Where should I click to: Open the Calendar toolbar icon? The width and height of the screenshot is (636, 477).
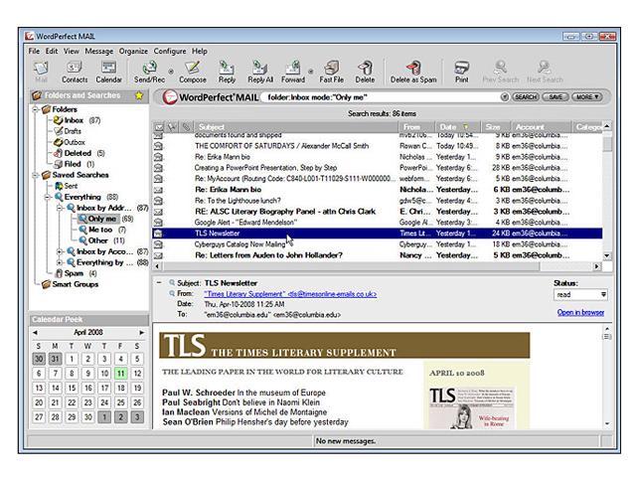click(108, 72)
